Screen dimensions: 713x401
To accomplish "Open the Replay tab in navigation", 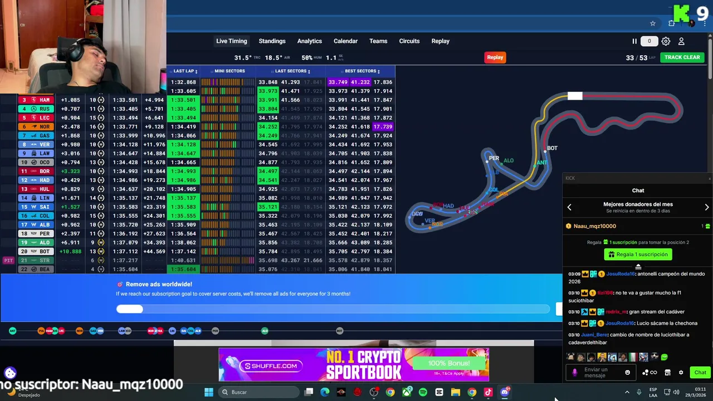I will click(x=440, y=41).
